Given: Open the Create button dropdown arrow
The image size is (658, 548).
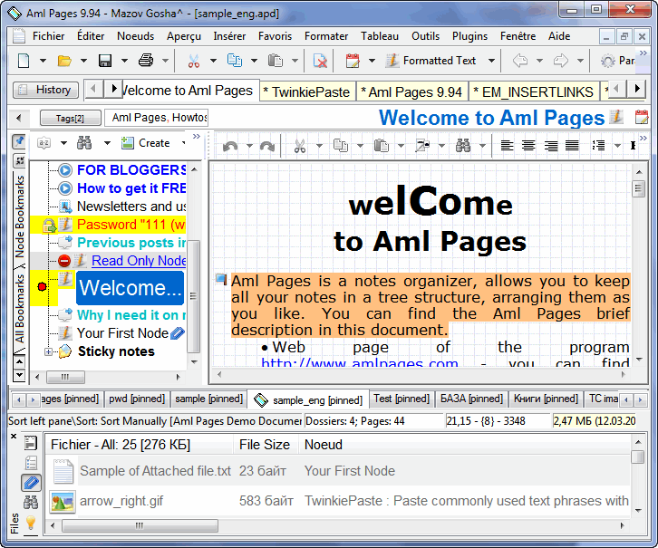Looking at the screenshot, I should [x=183, y=143].
